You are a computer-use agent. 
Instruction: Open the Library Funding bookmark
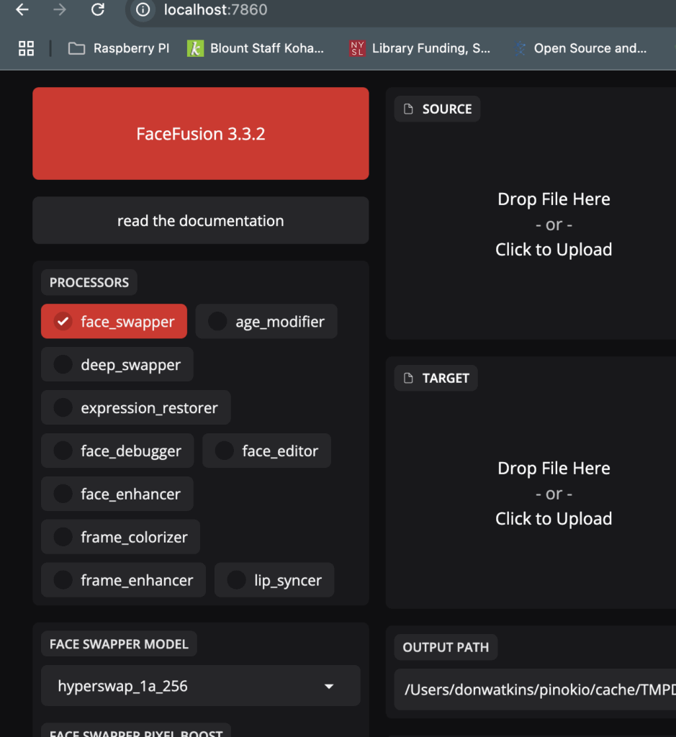(x=420, y=48)
